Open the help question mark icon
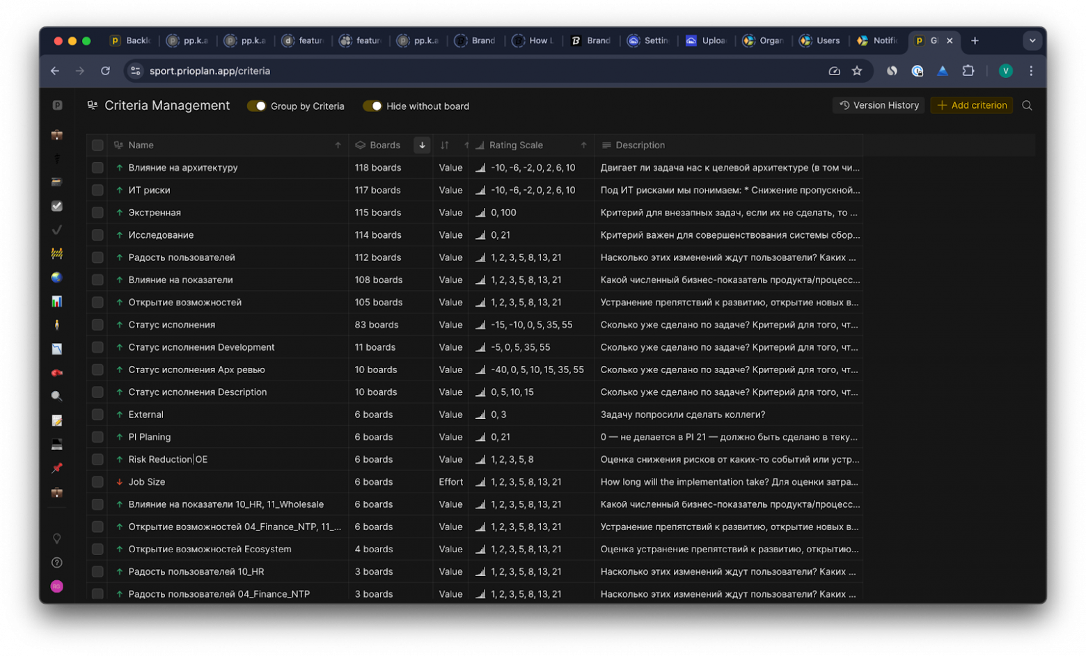 57,562
